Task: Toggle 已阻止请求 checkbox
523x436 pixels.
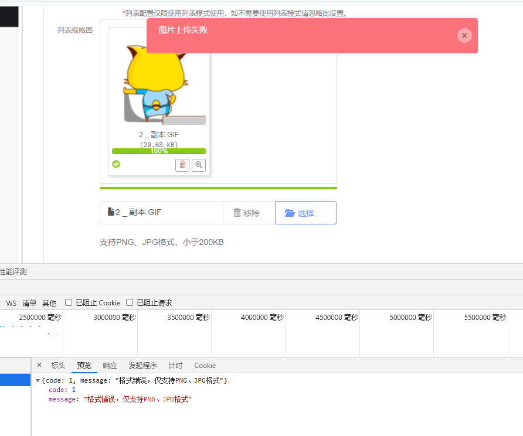Action: click(130, 302)
